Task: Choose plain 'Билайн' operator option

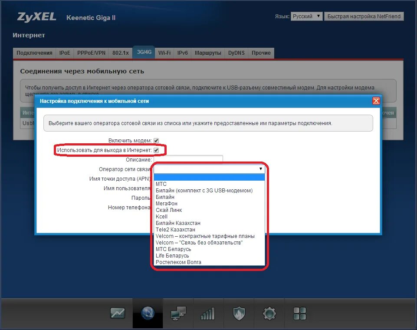Action: (x=209, y=197)
